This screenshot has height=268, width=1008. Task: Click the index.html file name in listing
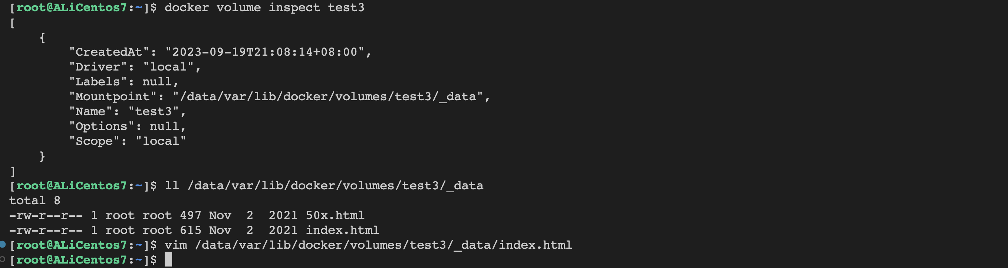pyautogui.click(x=342, y=230)
